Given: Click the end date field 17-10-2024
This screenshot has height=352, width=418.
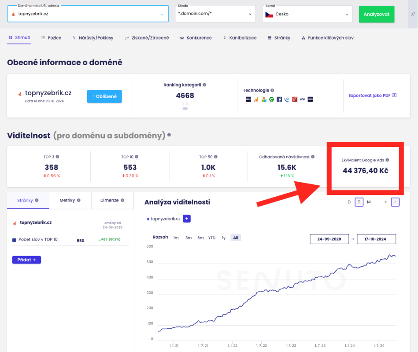Looking at the screenshot, I should pos(376,239).
